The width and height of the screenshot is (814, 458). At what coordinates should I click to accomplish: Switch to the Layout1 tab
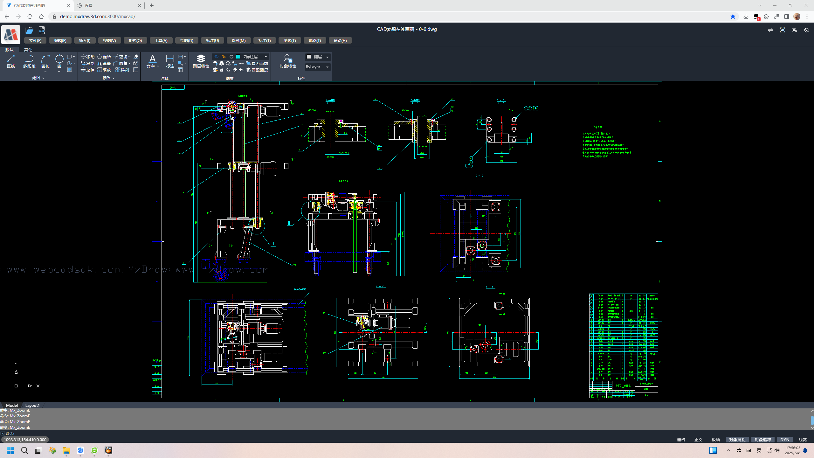(x=32, y=405)
